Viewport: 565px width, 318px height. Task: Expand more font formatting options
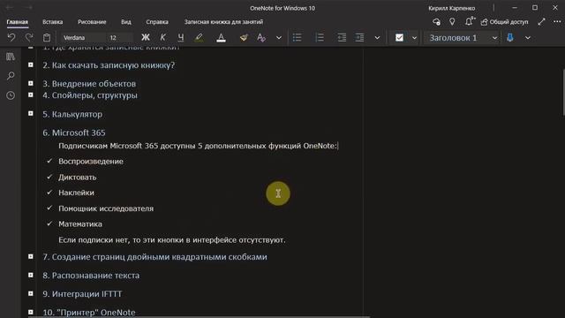click(x=279, y=37)
